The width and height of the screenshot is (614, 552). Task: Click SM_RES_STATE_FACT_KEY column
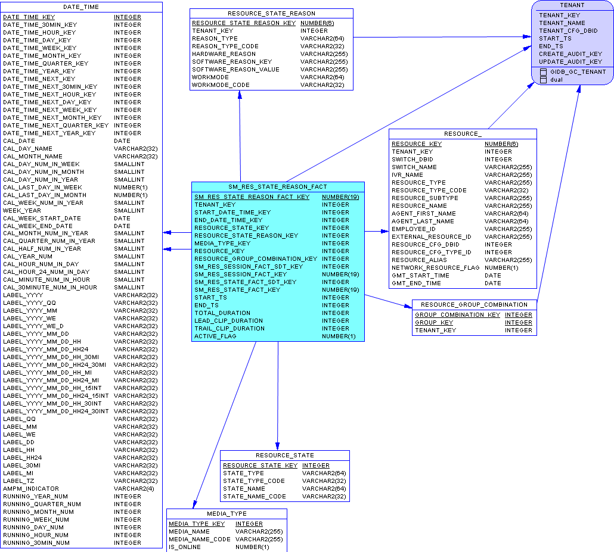[x=237, y=290]
